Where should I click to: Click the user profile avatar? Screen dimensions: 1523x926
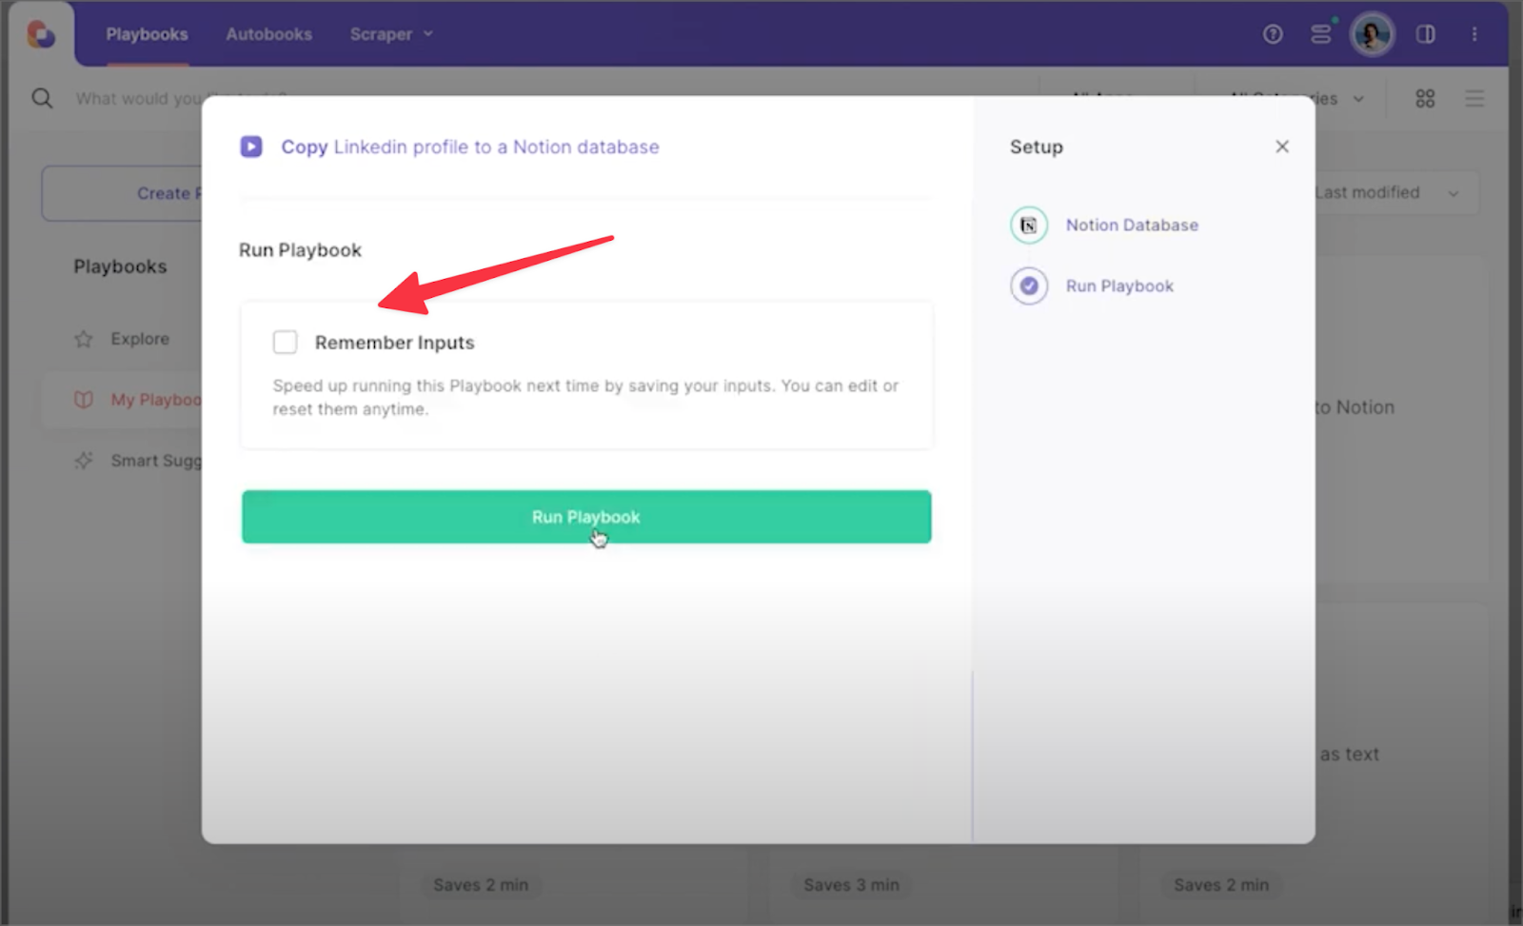pyautogui.click(x=1372, y=35)
